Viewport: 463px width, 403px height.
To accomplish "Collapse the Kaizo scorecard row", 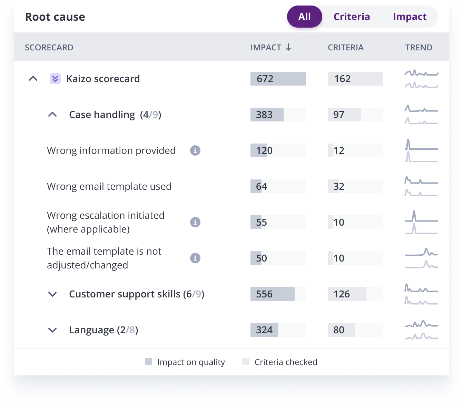I will pyautogui.click(x=33, y=79).
